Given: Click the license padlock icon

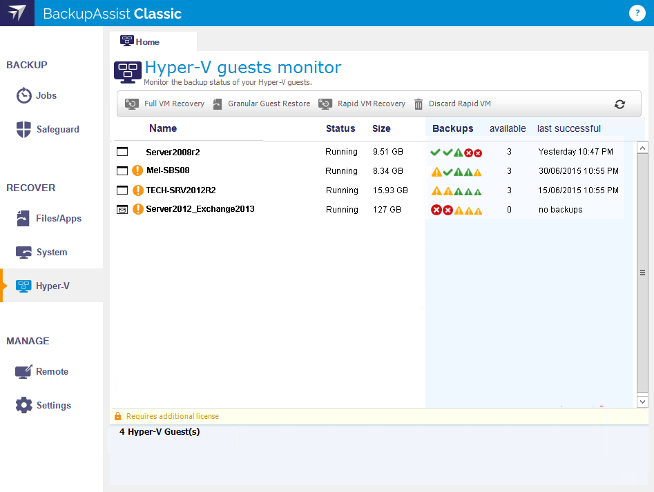Looking at the screenshot, I should click(117, 416).
